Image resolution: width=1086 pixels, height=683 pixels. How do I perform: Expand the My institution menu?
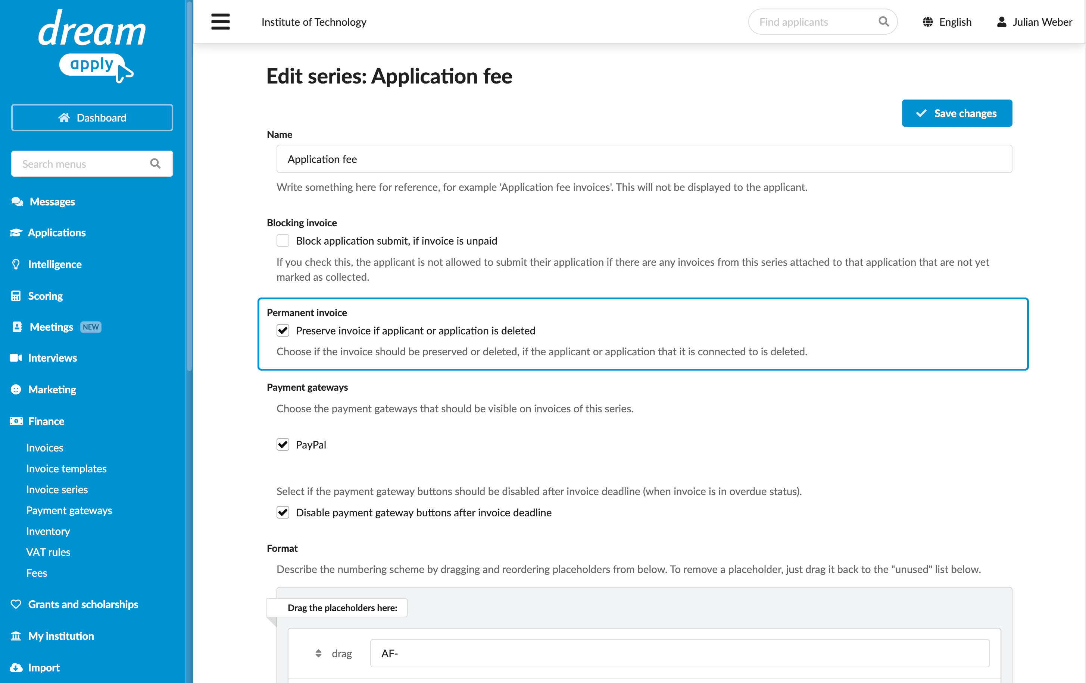[61, 636]
